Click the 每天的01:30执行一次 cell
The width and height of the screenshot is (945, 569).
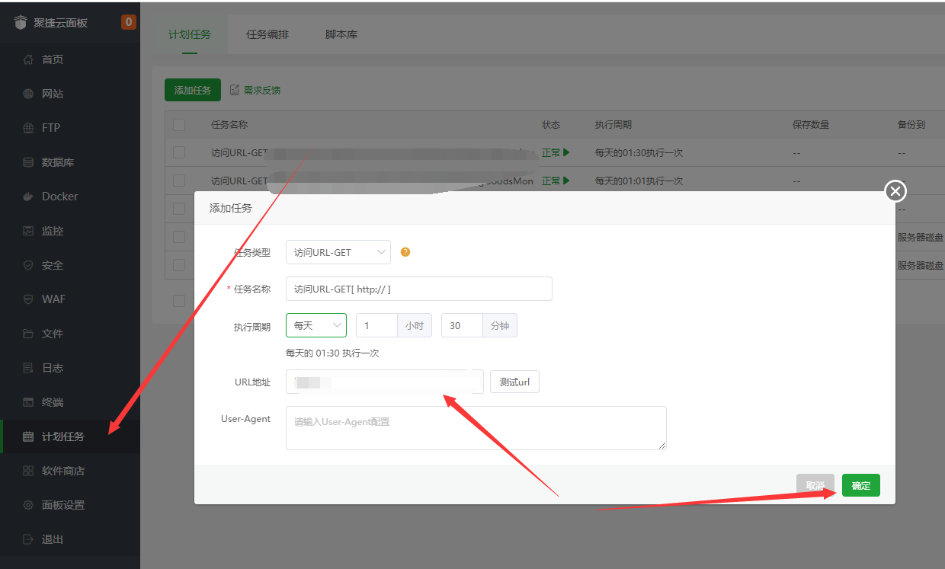coord(639,152)
